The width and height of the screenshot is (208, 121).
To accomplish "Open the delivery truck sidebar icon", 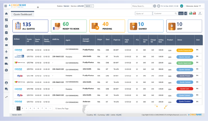I will pos(6,64).
